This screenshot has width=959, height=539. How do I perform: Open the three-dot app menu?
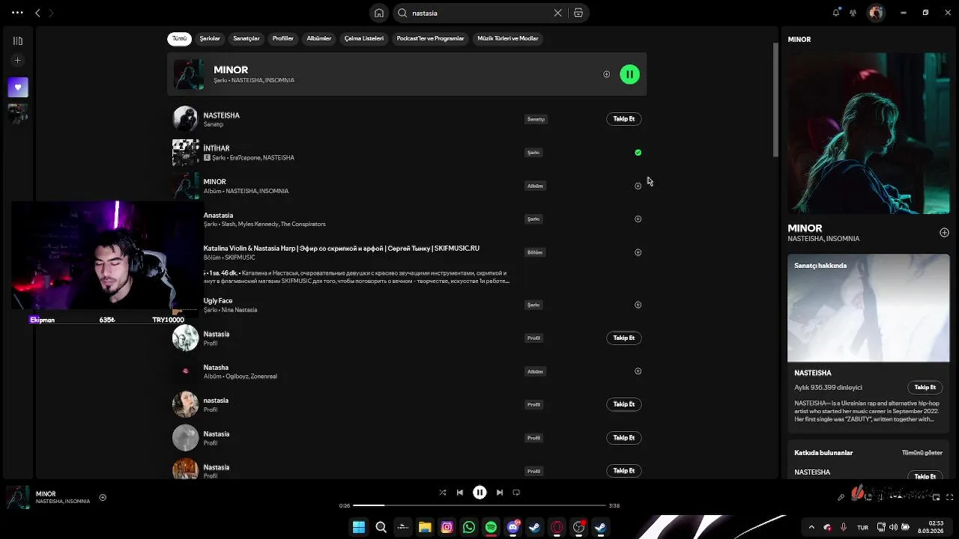click(x=17, y=13)
